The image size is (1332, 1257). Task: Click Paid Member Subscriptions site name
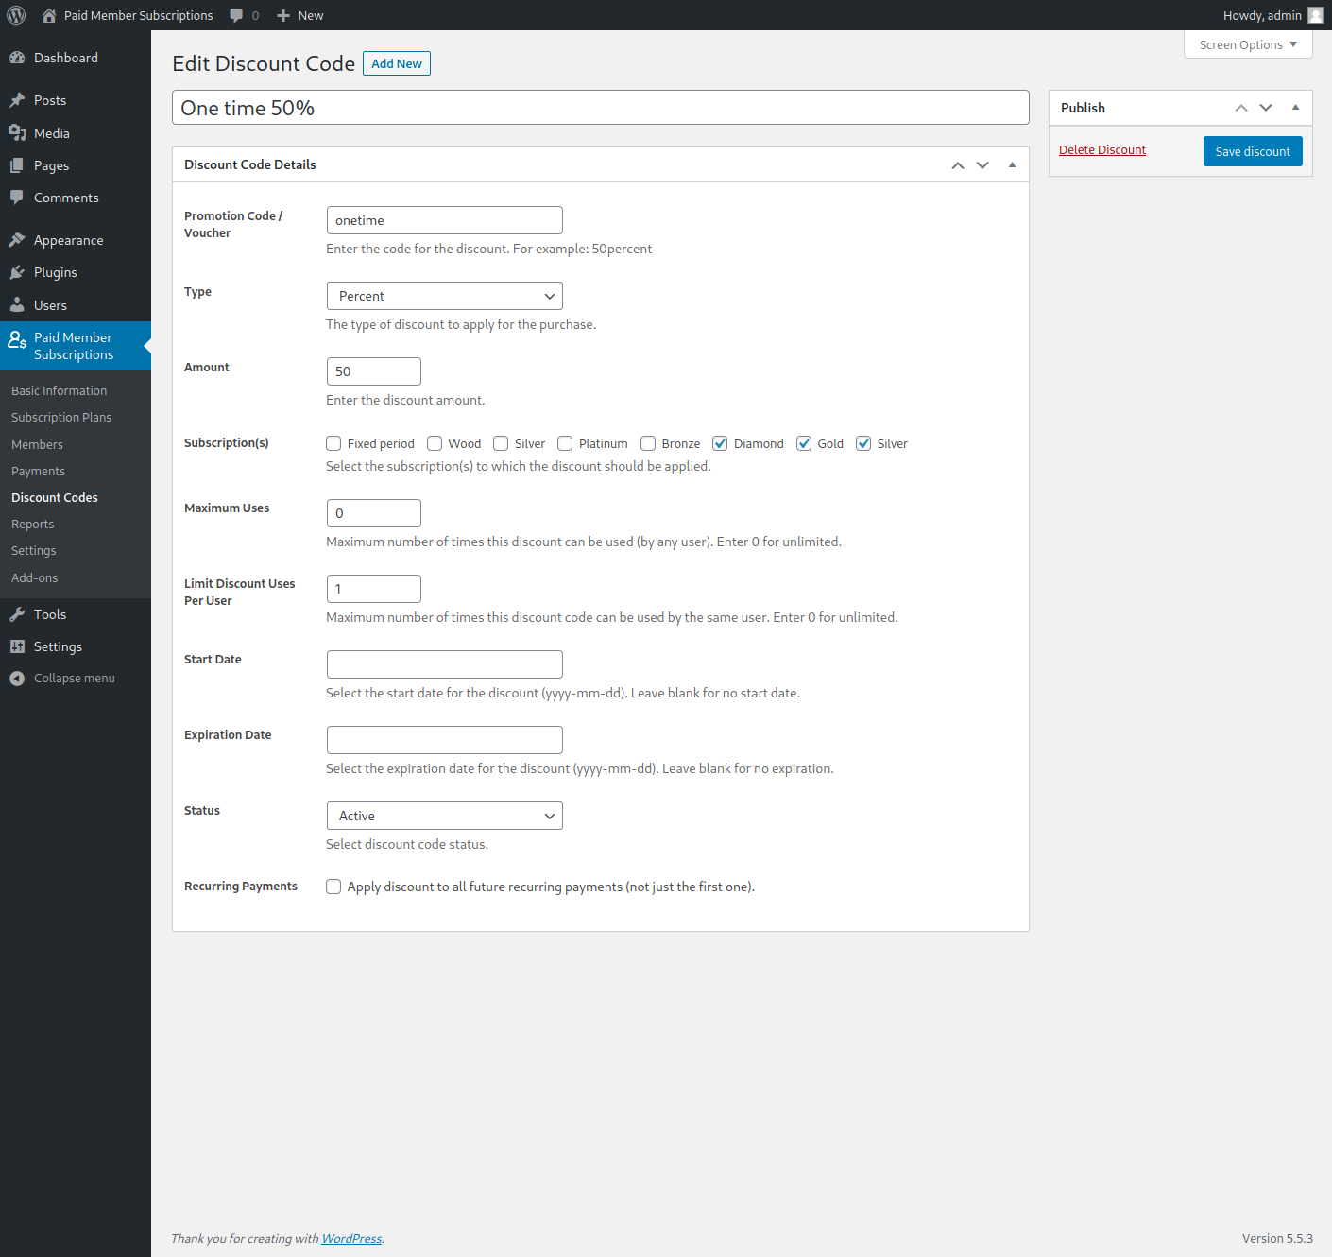(139, 15)
